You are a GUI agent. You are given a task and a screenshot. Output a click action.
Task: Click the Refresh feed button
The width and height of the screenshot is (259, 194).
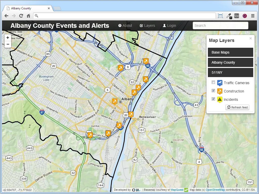pyautogui.click(x=237, y=107)
